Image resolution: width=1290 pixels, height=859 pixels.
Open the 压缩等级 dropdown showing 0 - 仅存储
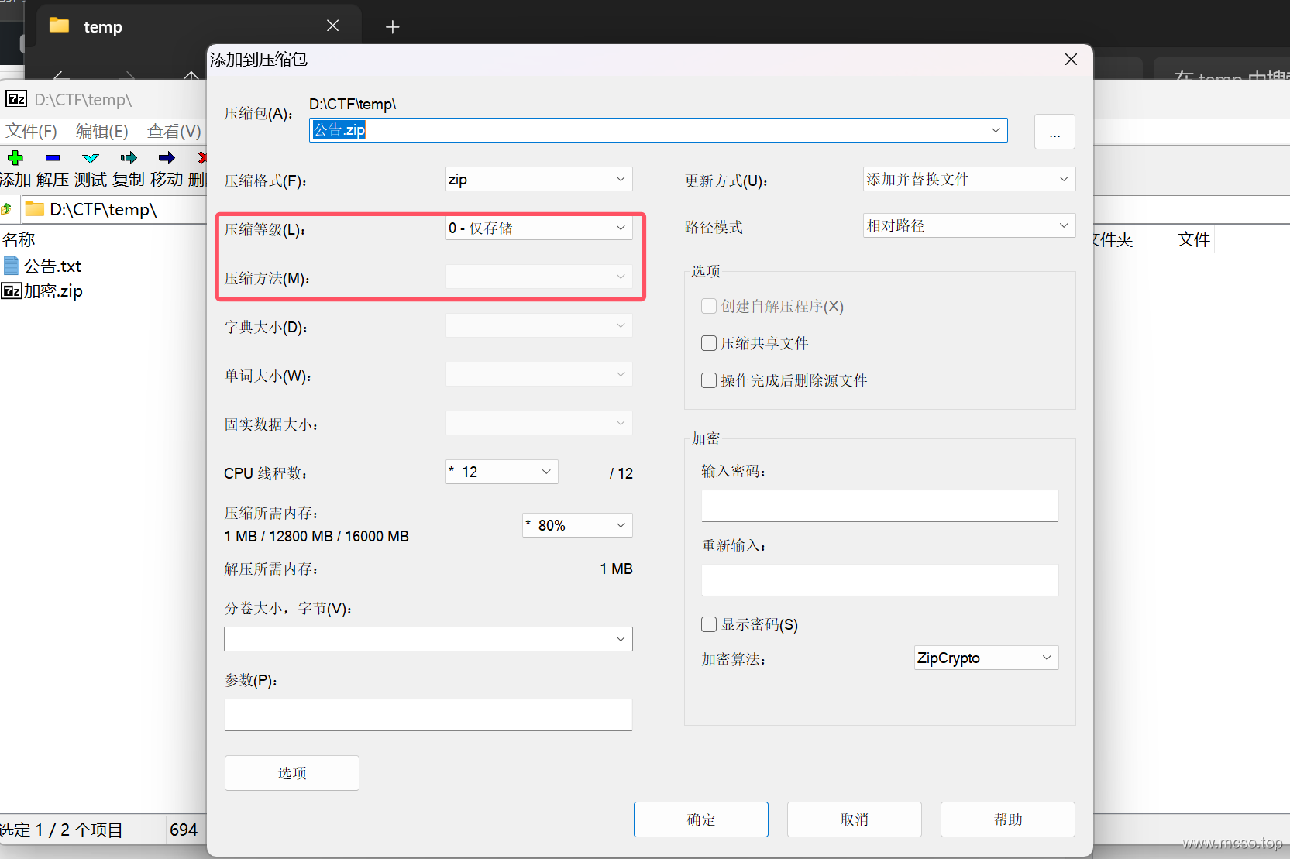click(539, 228)
